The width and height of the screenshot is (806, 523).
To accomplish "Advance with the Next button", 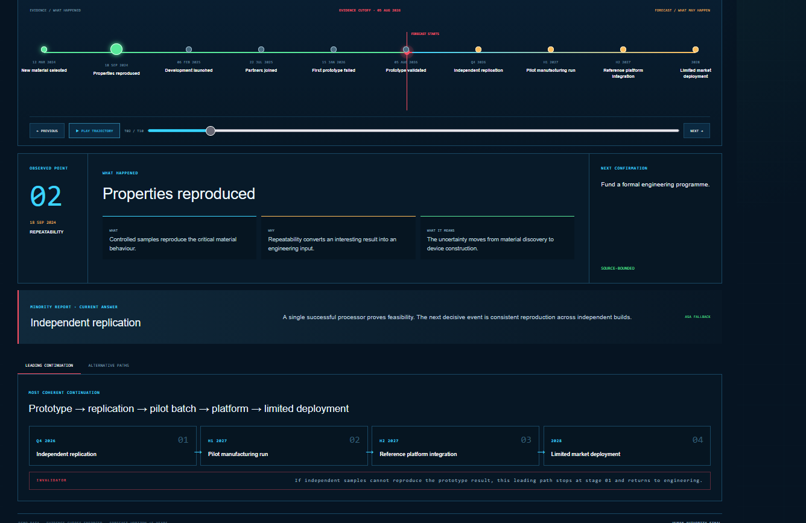I will (697, 130).
